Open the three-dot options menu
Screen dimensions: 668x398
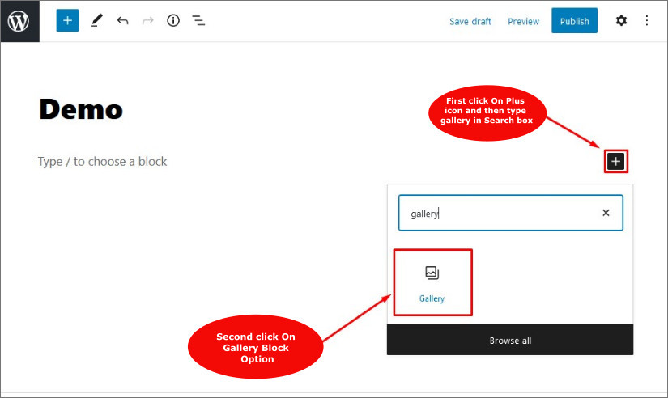(646, 21)
